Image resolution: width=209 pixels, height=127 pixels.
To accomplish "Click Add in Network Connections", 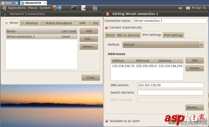I will [89, 31].
